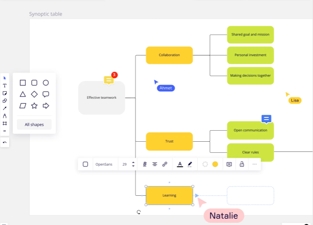Open the OpenSans font dropdown
Screen dimensions: 313x225
(104, 164)
